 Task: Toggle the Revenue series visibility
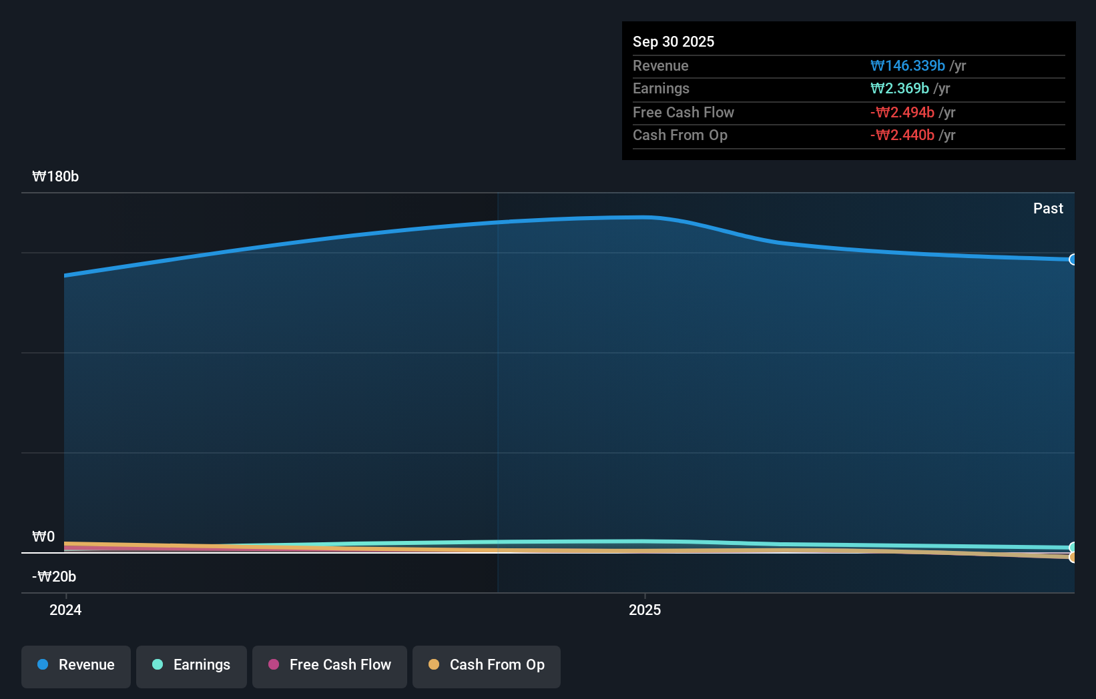click(75, 666)
